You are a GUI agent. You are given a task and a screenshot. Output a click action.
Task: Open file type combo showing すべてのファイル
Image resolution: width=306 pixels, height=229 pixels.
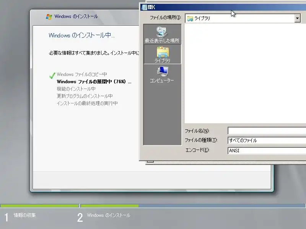tap(267, 140)
